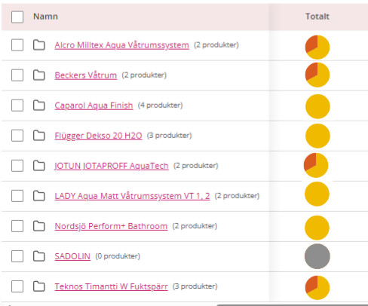Click the folder icon for Beckers Våtrum
This screenshot has height=306, width=368.
[39, 75]
